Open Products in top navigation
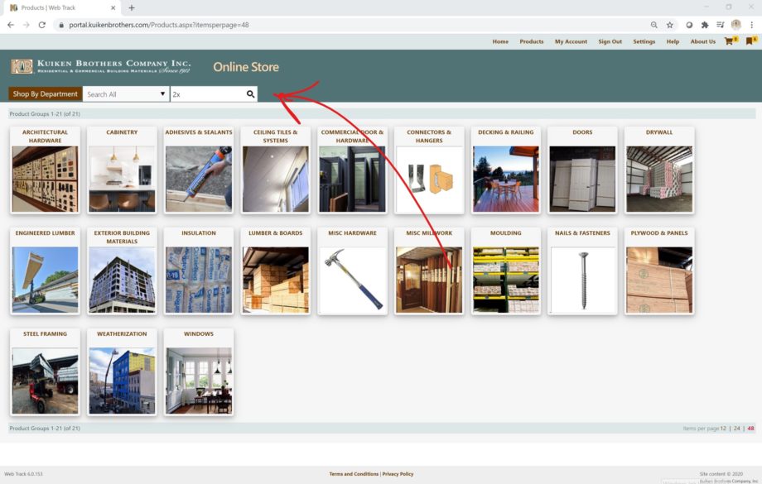 click(531, 41)
